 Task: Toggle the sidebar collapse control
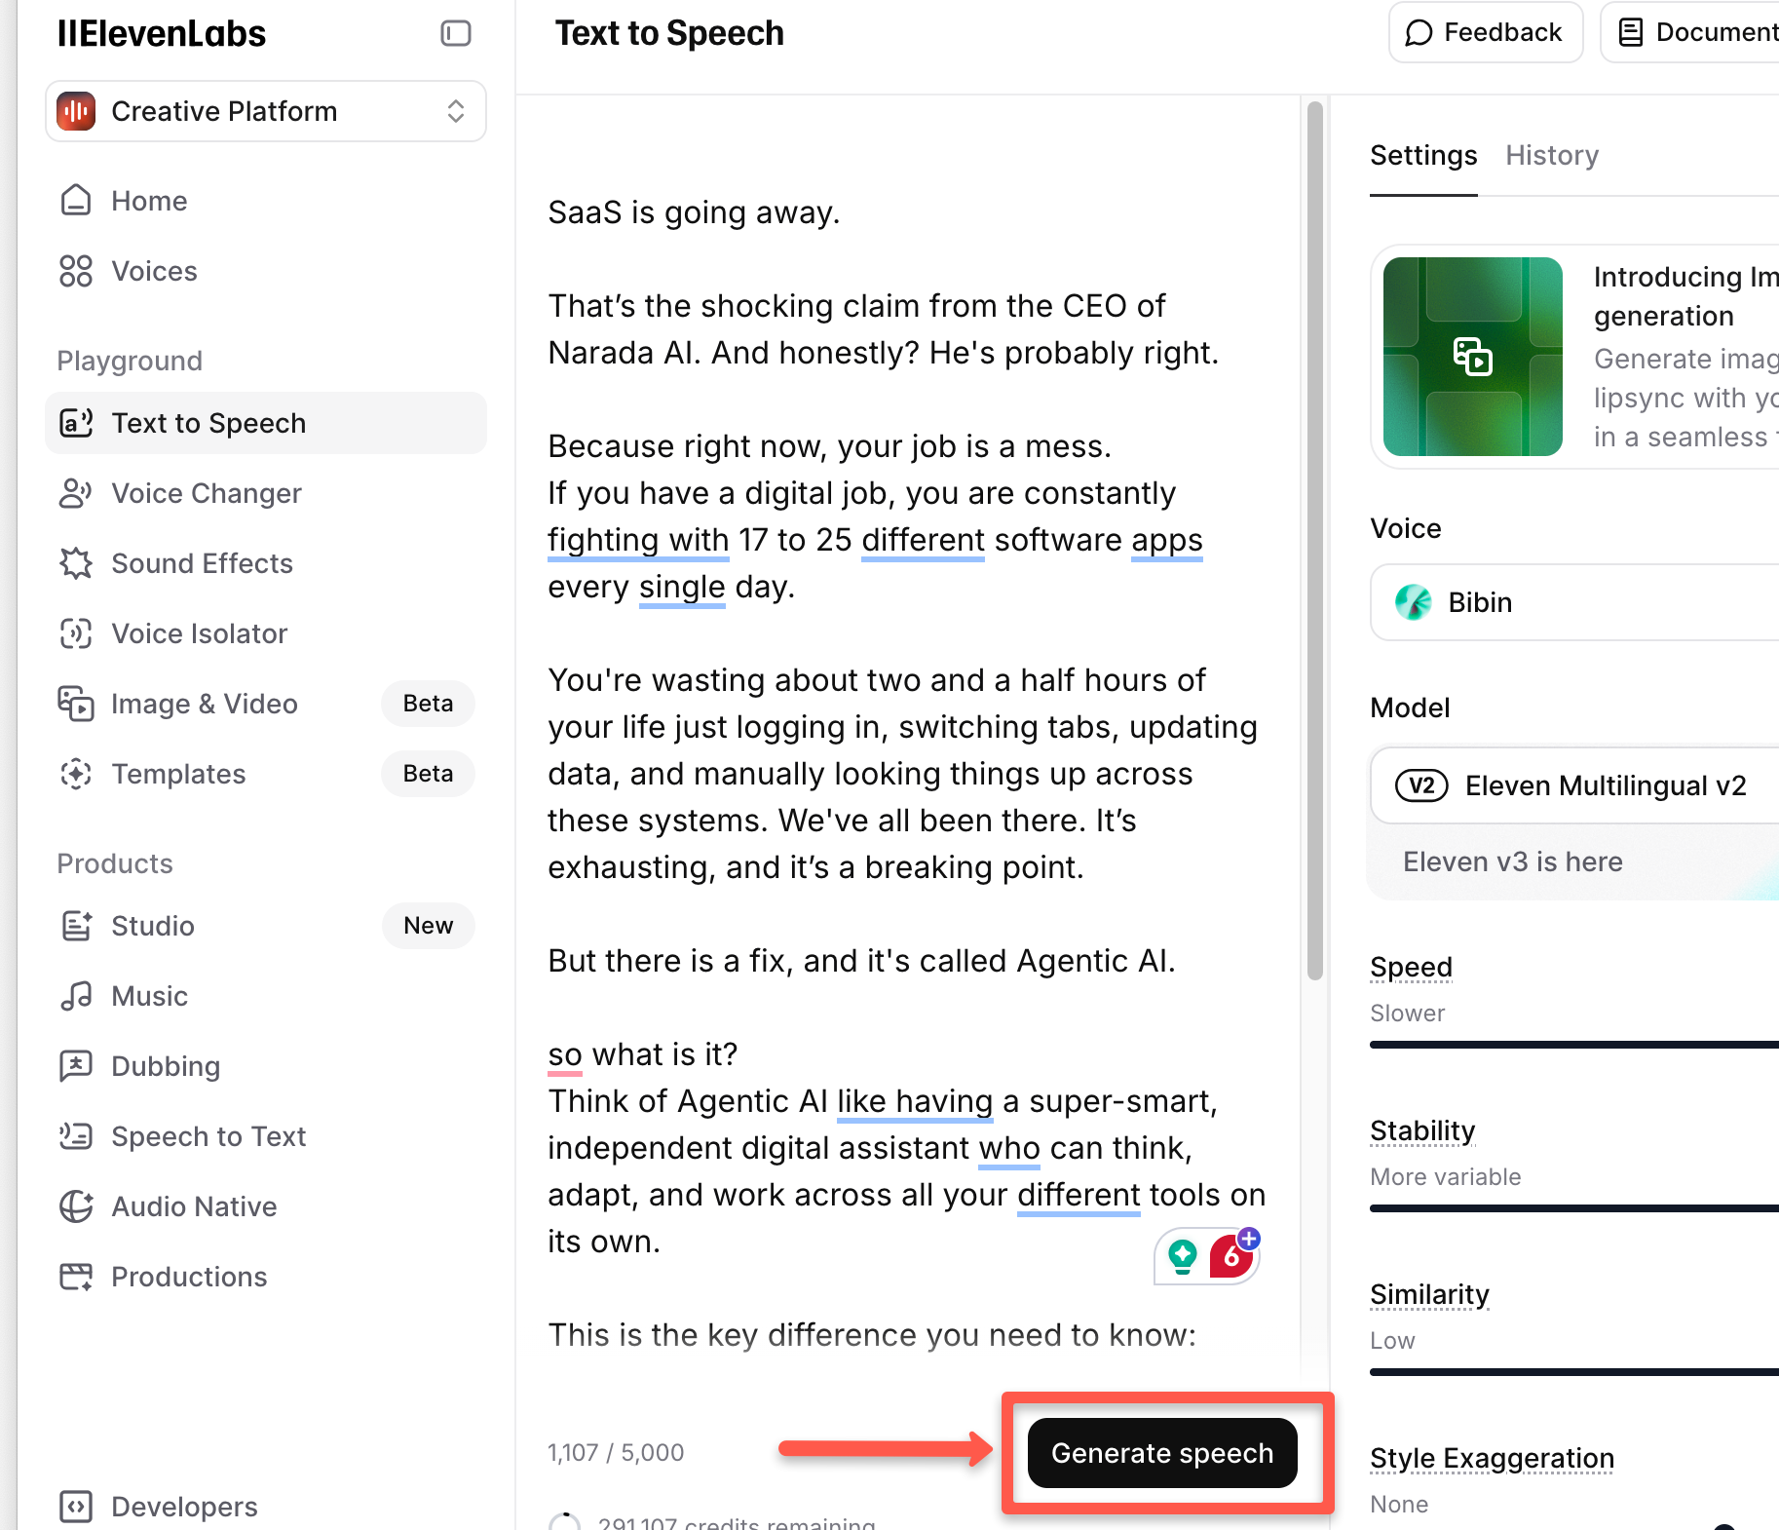454,33
